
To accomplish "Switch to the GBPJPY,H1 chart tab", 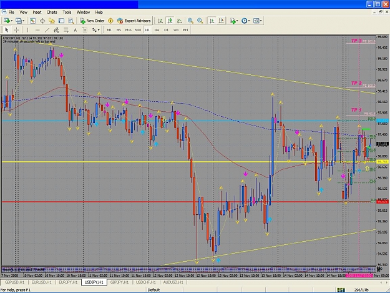I will tap(119, 282).
